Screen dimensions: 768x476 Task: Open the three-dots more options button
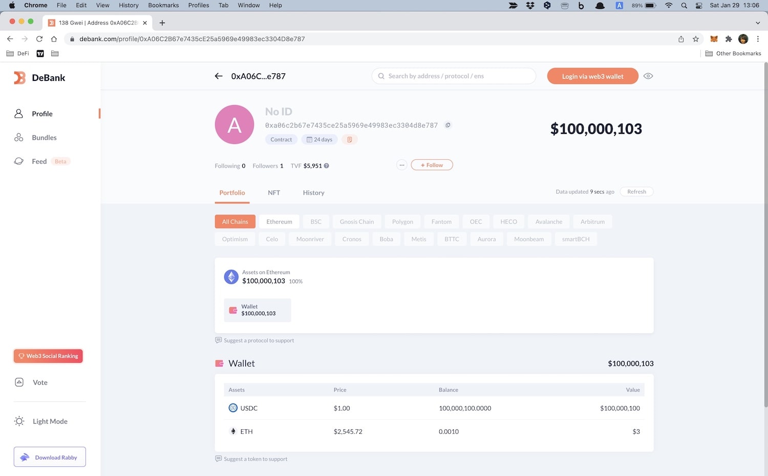(402, 165)
